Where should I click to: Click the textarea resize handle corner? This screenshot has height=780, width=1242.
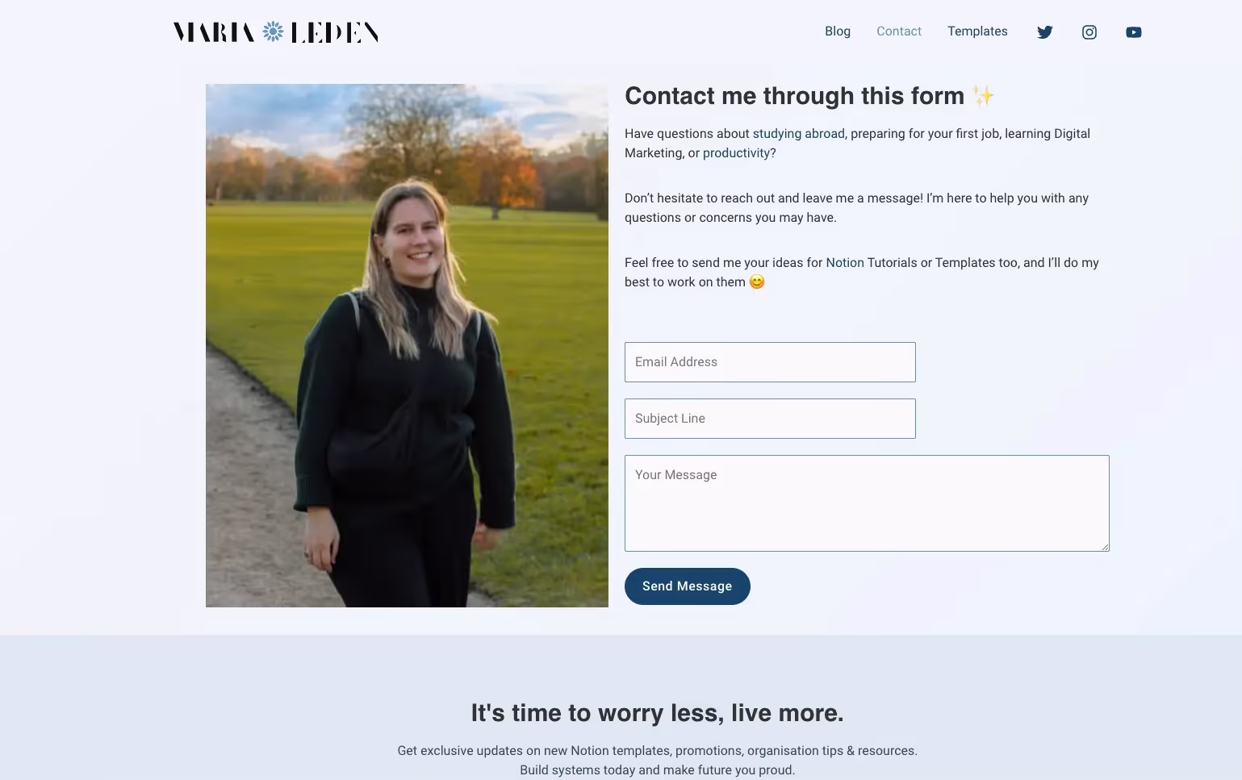1105,547
